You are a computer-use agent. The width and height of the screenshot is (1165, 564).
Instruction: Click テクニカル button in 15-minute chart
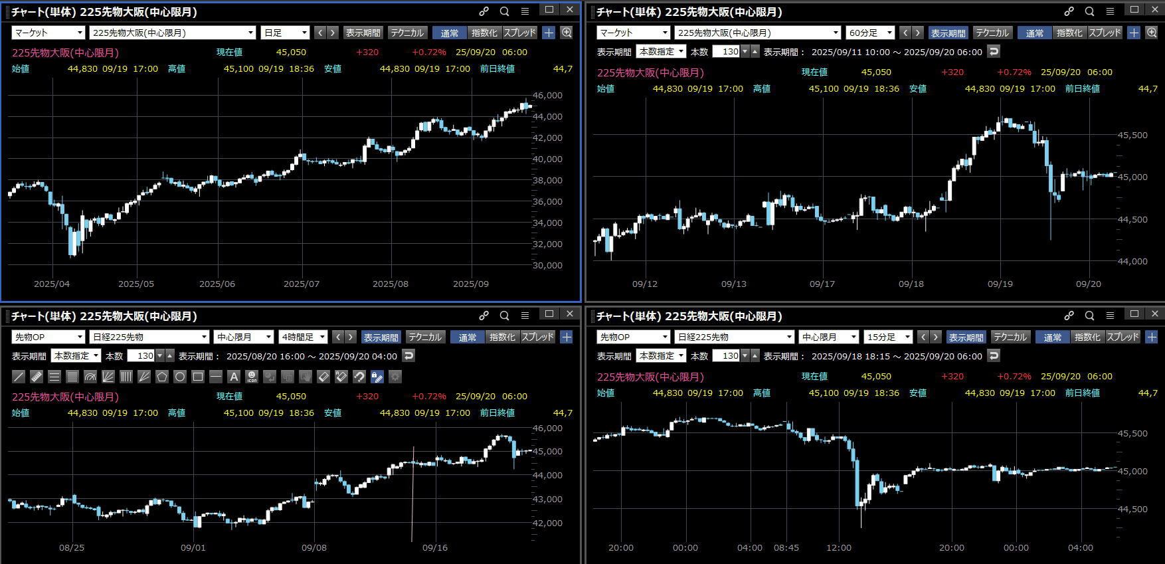(1010, 337)
